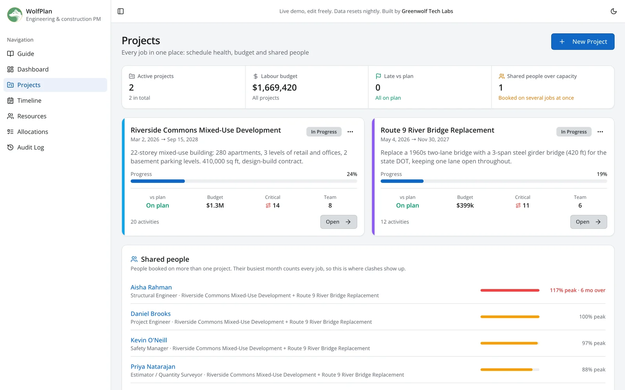This screenshot has height=390, width=625.
Task: Click the "$1,669,420" labour budget value
Action: (x=275, y=88)
